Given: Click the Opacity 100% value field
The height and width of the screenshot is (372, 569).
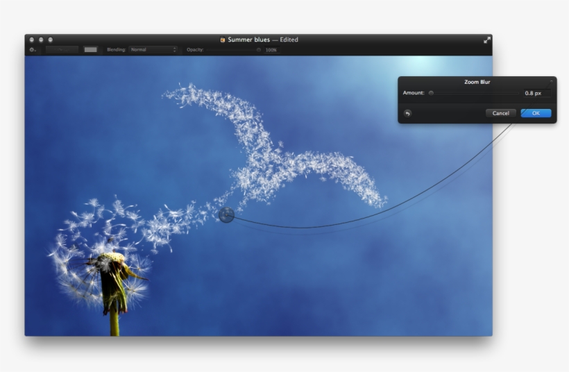Looking at the screenshot, I should coord(271,50).
